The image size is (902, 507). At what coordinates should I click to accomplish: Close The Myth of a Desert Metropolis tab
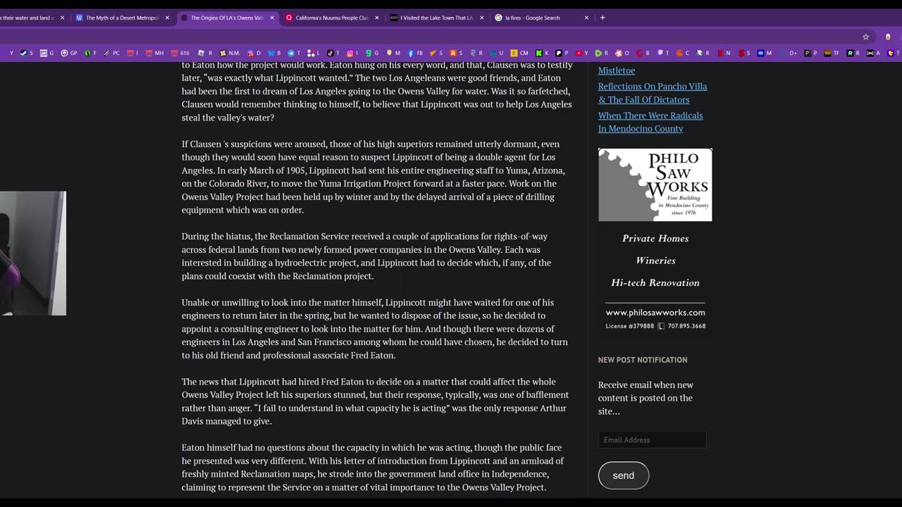pos(167,18)
